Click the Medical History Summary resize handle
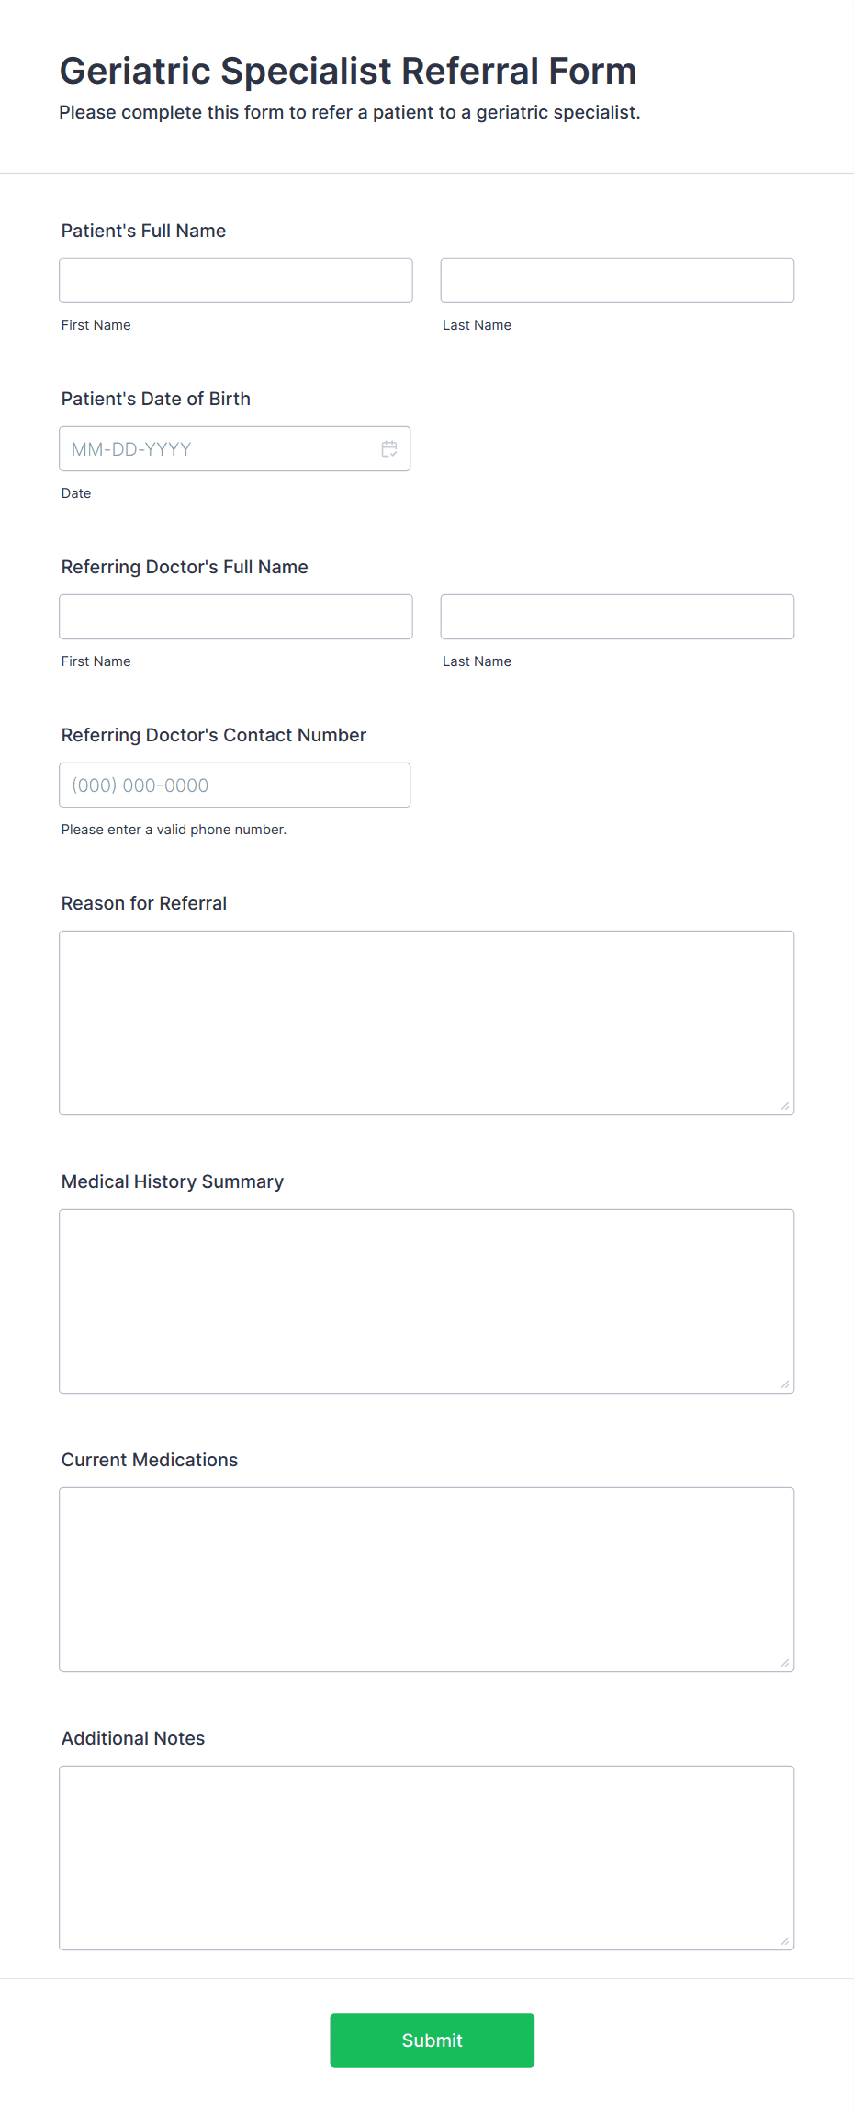 click(786, 1383)
